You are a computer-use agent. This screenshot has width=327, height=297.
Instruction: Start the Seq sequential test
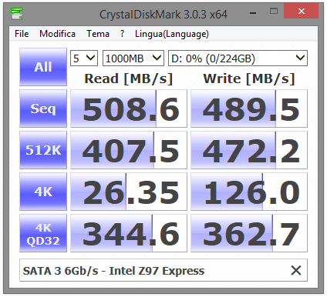click(43, 108)
